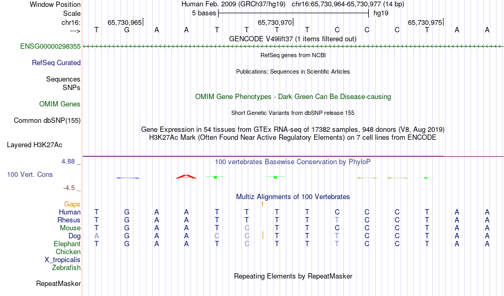
Task: Click RefSeq genes from NCBI title
Action: 293,55
